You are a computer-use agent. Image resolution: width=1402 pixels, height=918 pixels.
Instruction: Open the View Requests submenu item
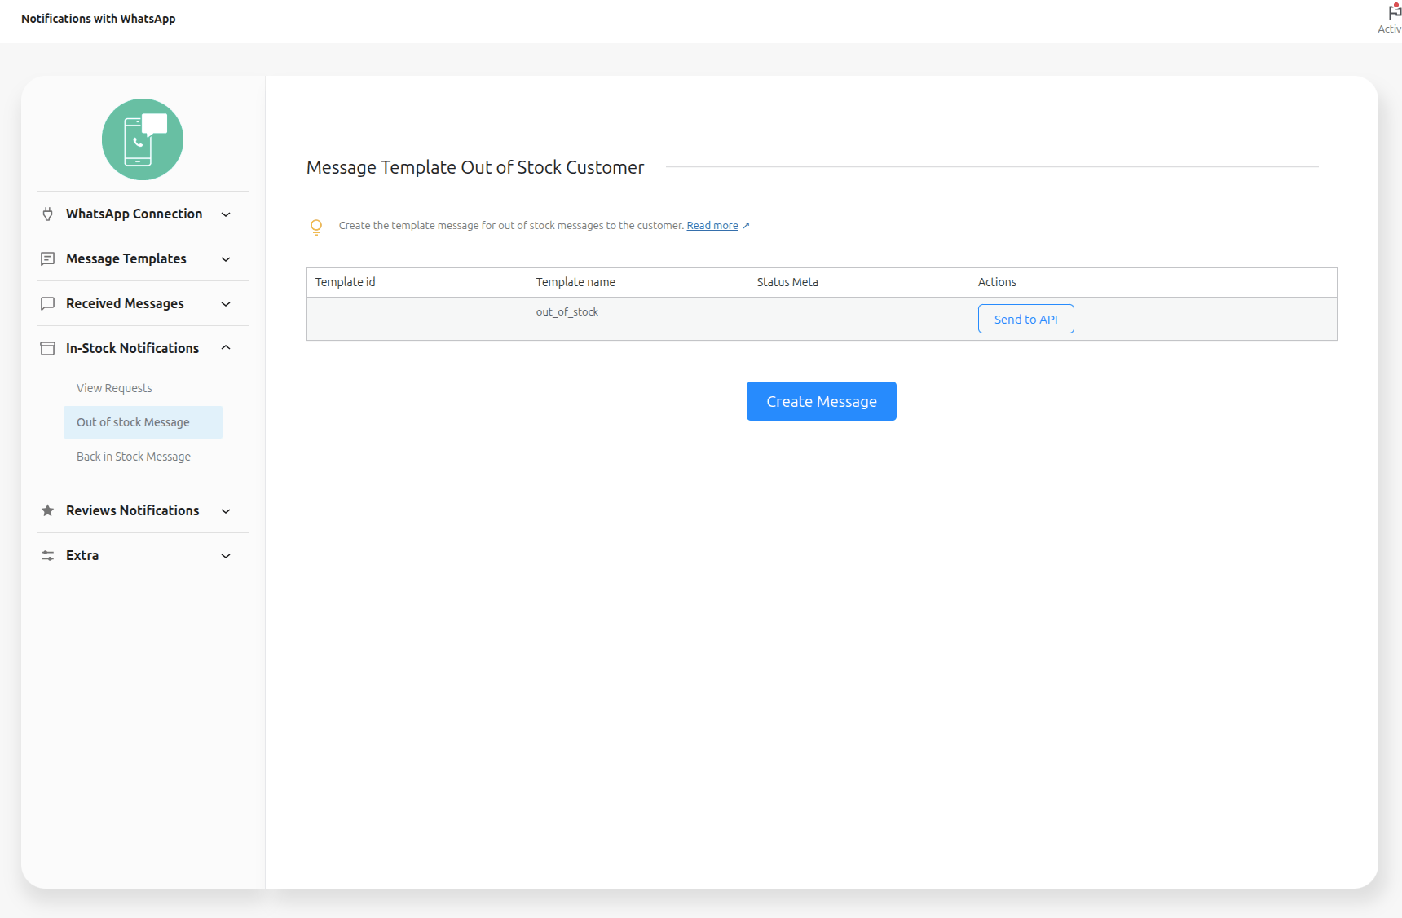tap(114, 388)
